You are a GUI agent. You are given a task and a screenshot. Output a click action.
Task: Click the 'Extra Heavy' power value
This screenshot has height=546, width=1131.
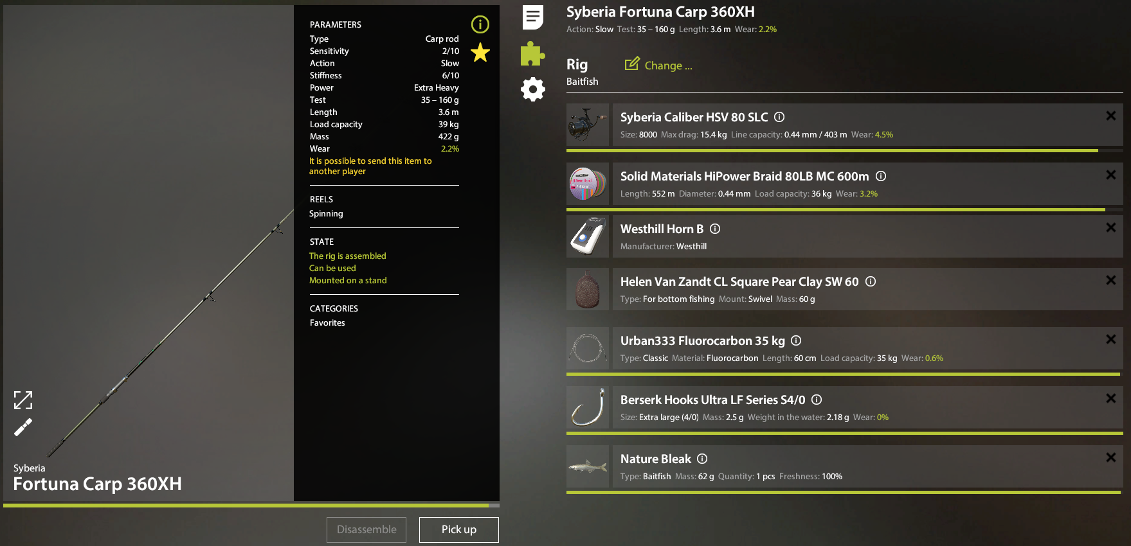coord(436,87)
